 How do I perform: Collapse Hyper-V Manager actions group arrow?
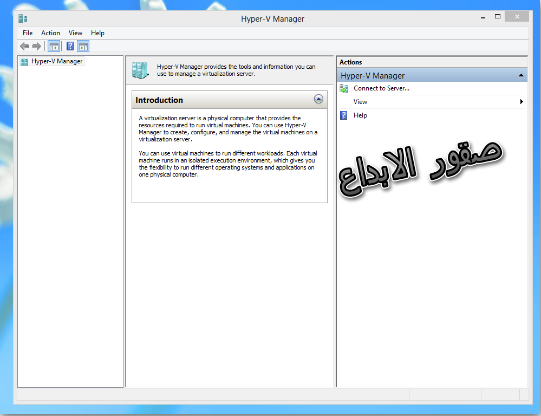(x=520, y=75)
